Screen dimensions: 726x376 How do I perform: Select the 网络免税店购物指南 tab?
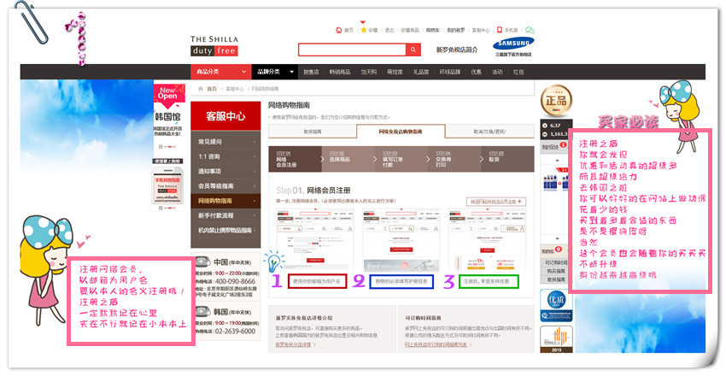pos(401,132)
